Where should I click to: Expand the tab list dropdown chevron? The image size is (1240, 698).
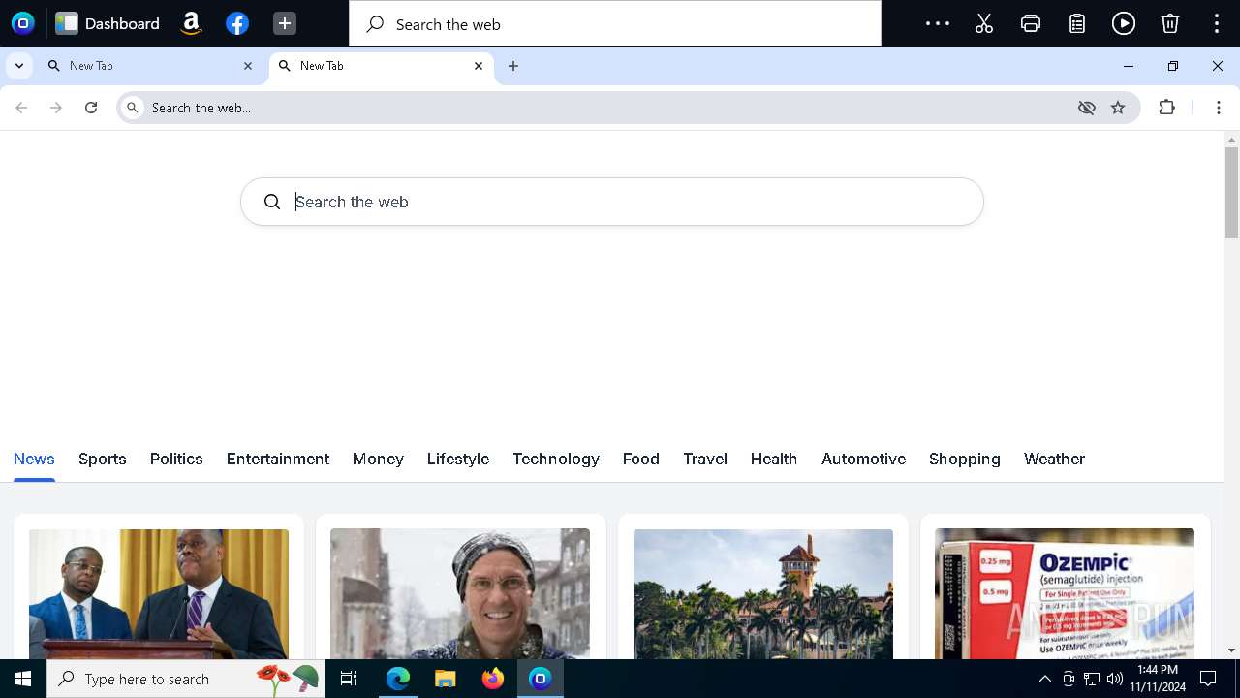[x=19, y=66]
